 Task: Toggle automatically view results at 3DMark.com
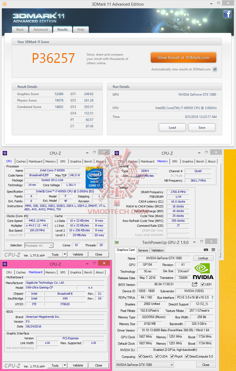pos(215,69)
